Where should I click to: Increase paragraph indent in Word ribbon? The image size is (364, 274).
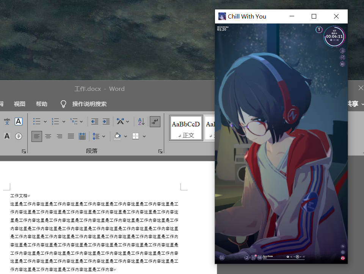click(106, 121)
